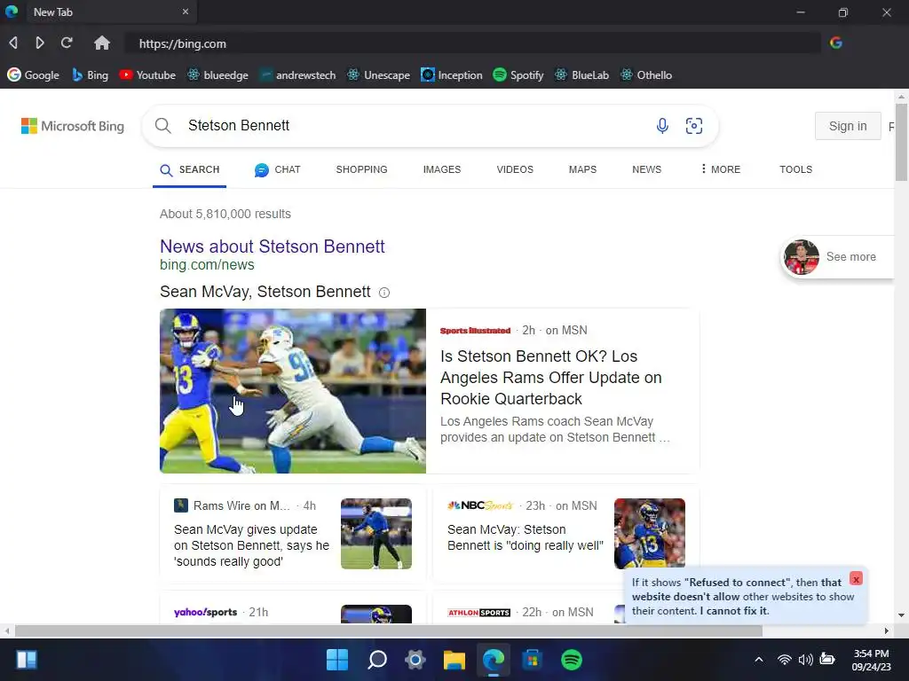
Task: Open NBC Sports doing really well article
Action: [x=526, y=537]
